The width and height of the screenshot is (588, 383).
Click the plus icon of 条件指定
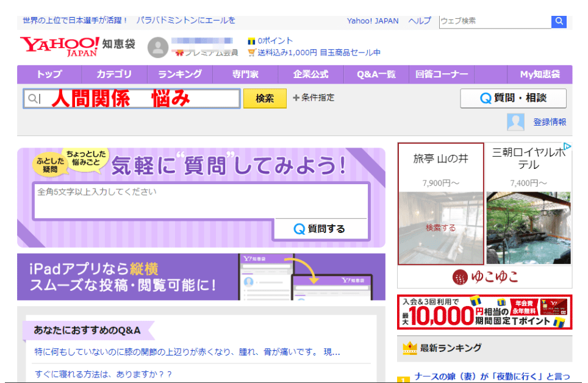pyautogui.click(x=296, y=98)
